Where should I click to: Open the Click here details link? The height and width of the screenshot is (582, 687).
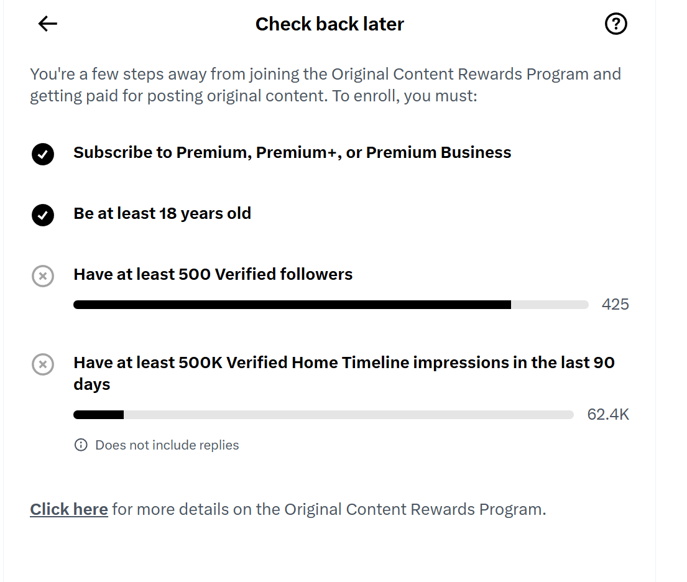69,509
